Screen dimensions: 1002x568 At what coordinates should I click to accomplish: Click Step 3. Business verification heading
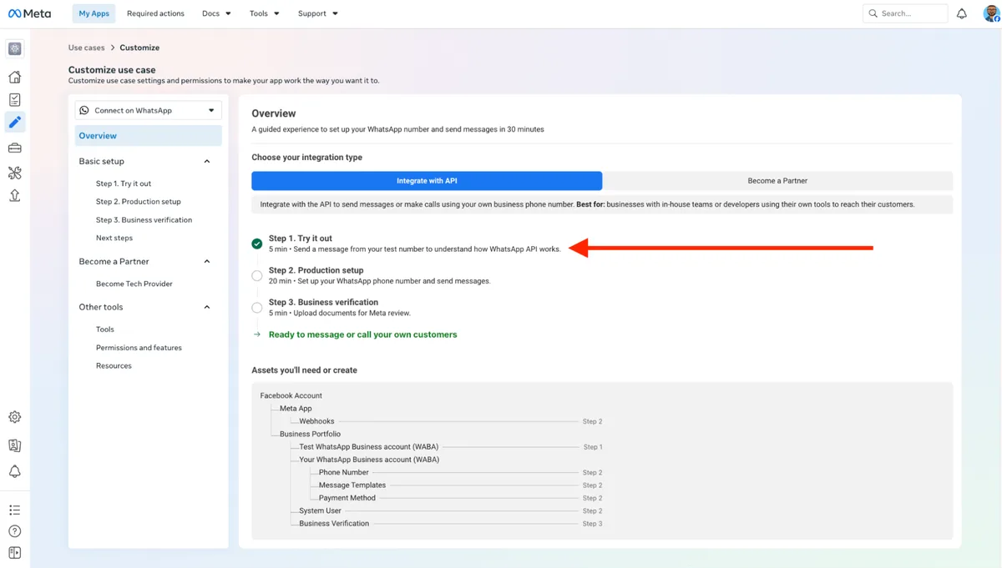click(324, 302)
